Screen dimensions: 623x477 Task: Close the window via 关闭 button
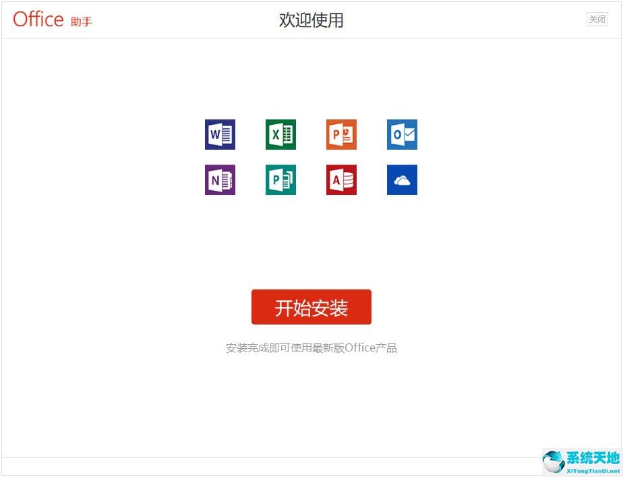tap(597, 19)
